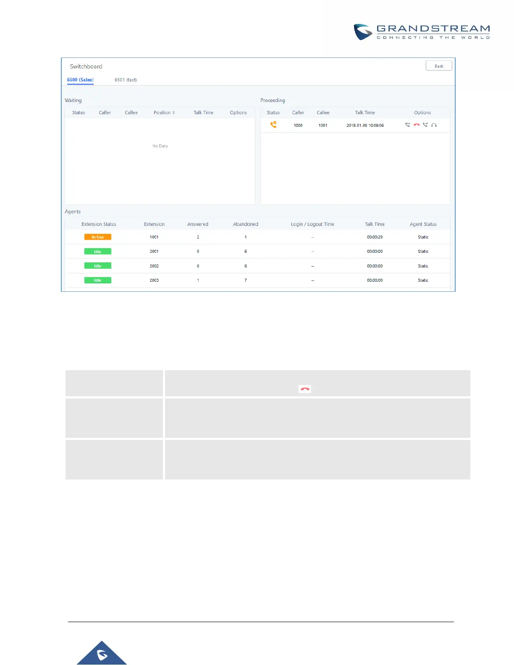This screenshot has width=514, height=665.
Task: Click the No Data text in Waiting panel
Action: tap(160, 146)
